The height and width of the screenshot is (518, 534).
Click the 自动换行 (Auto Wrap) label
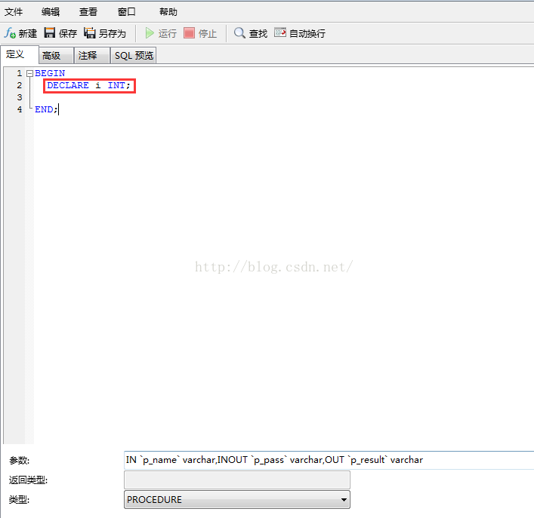click(307, 33)
